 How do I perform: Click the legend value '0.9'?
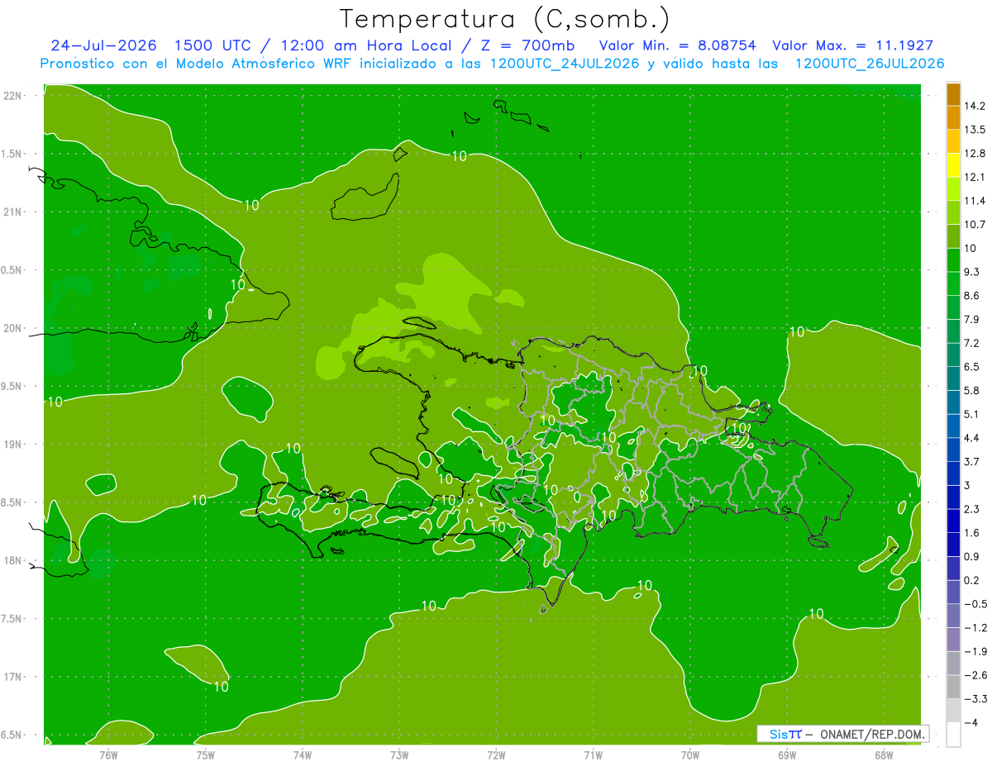click(972, 557)
